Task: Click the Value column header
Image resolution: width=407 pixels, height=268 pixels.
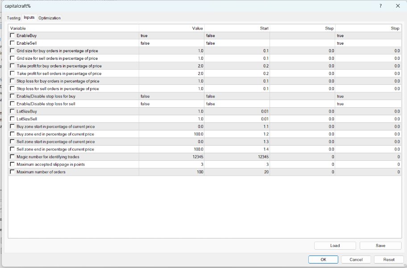Action: 171,28
